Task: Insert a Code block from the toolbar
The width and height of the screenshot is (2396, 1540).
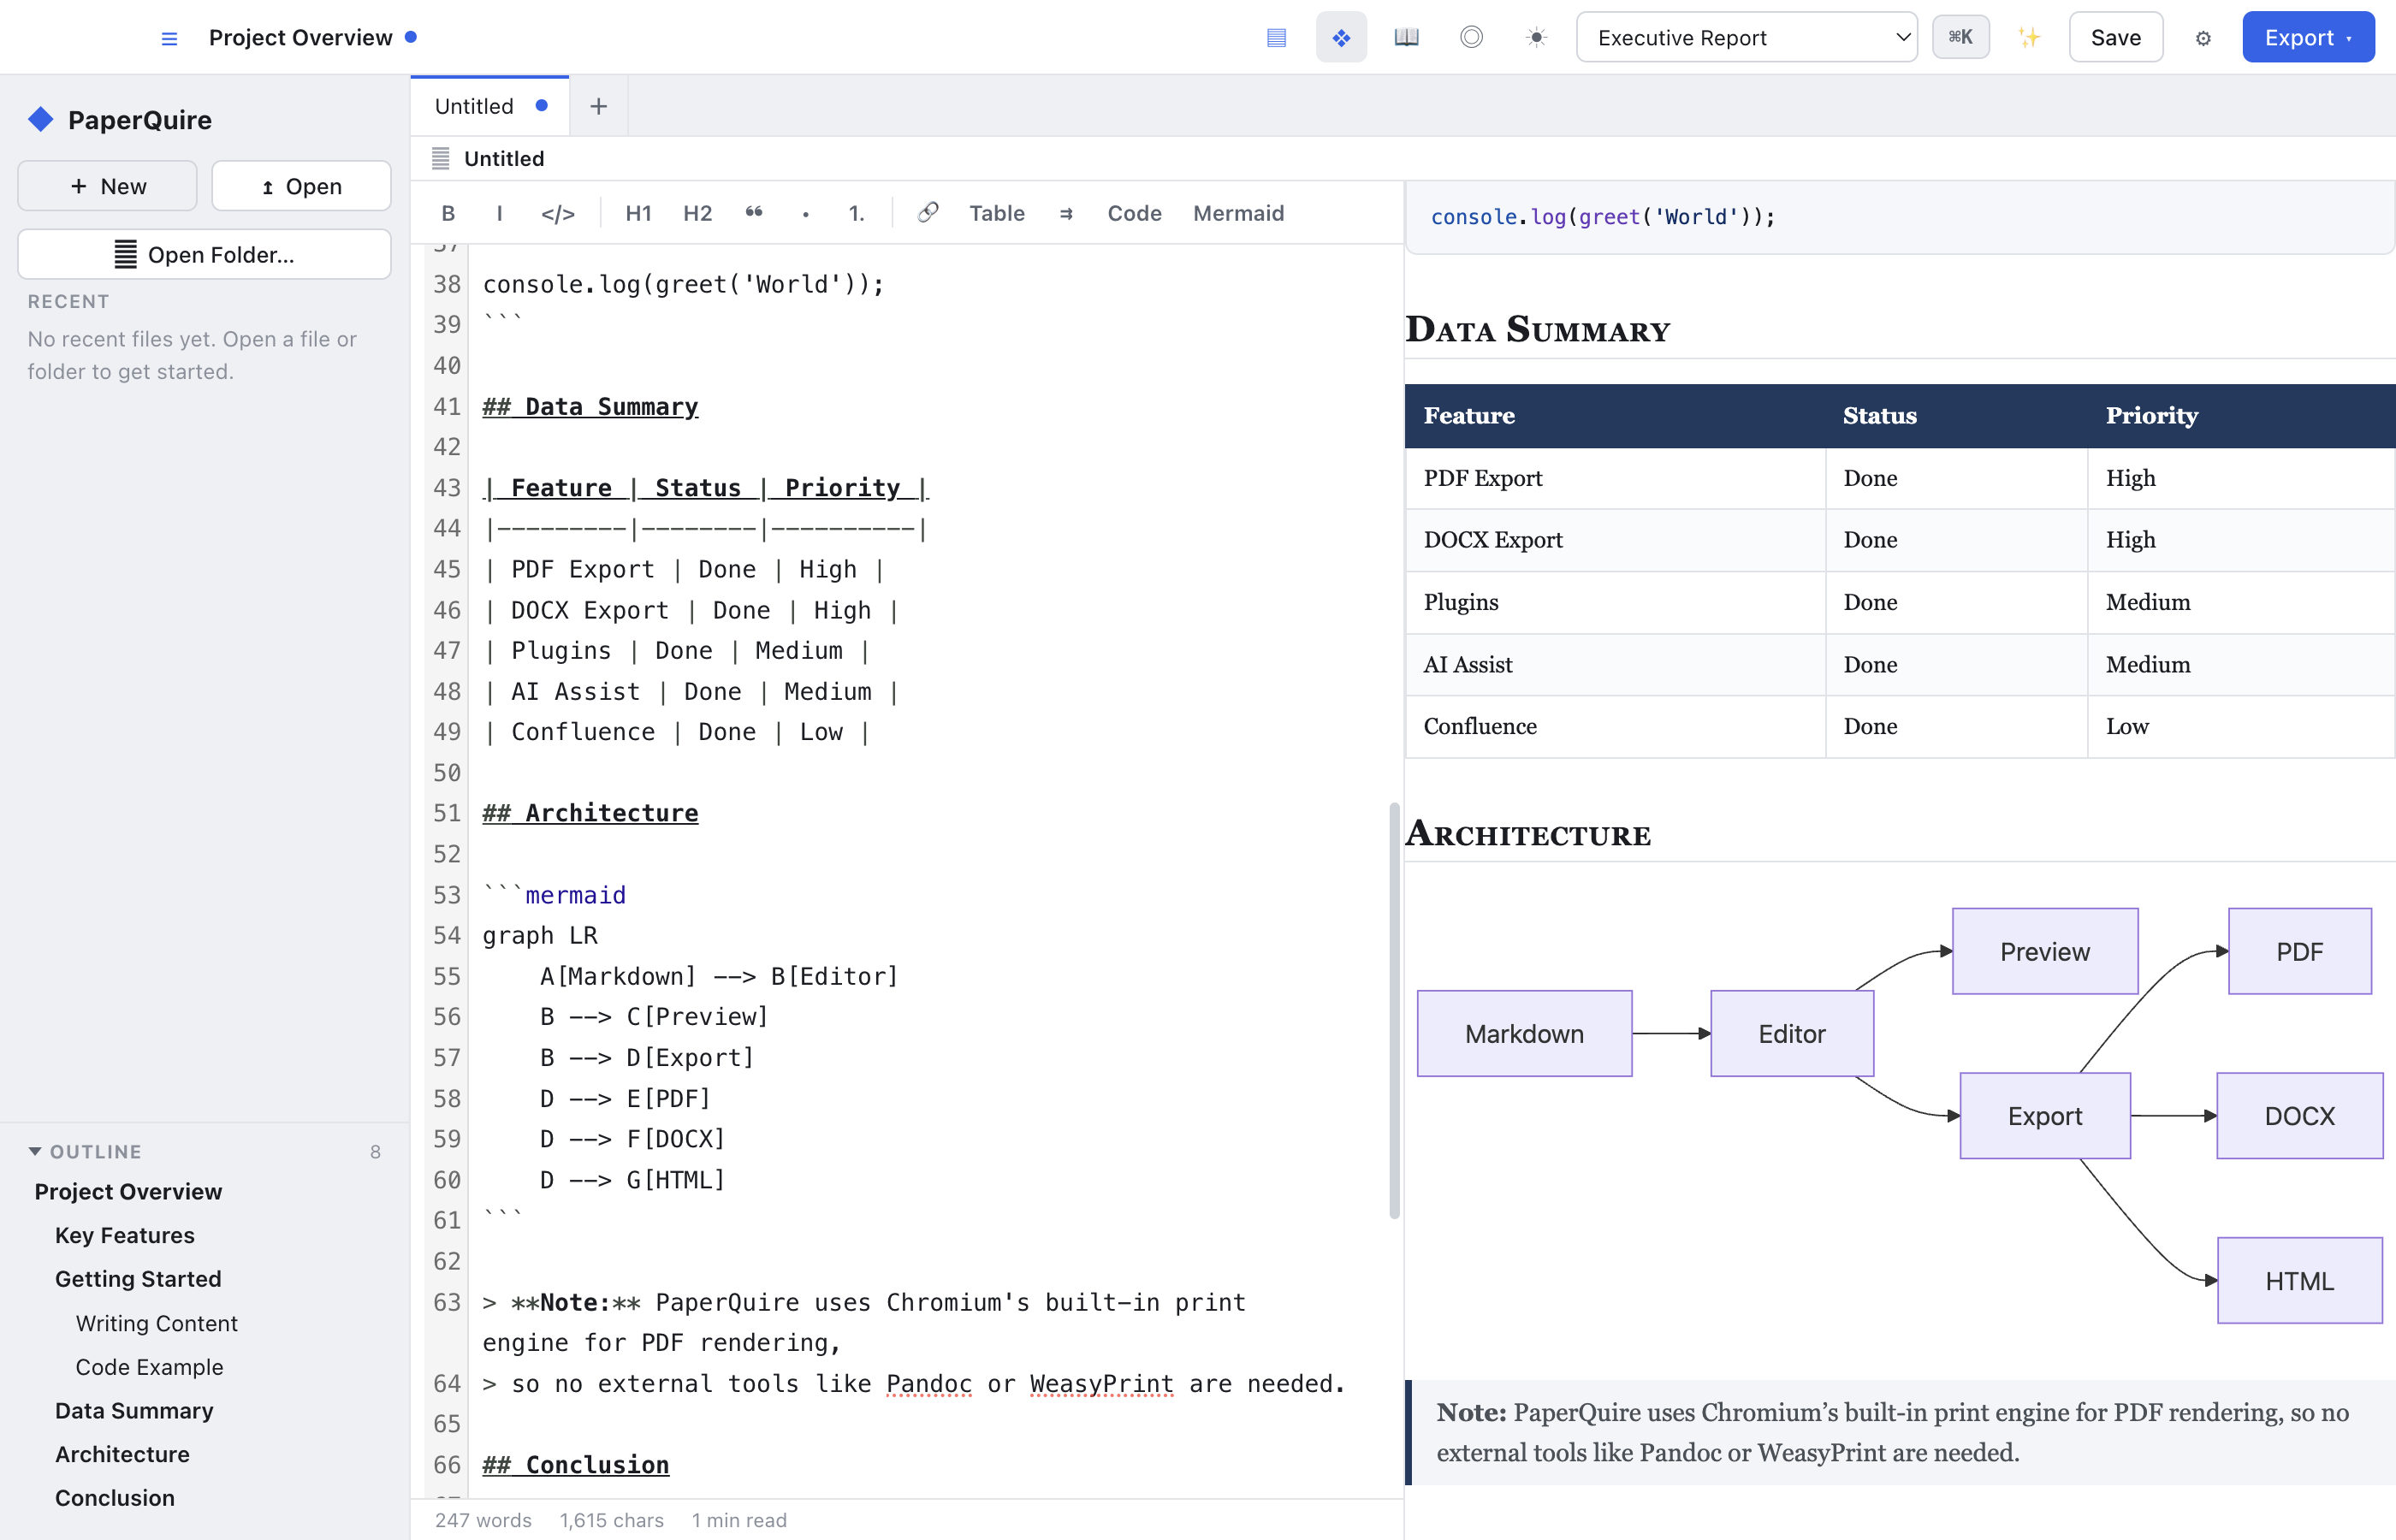Action: (x=1134, y=213)
